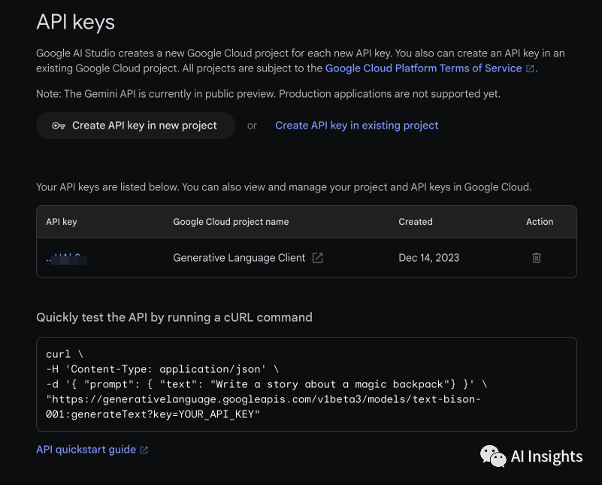Delete the API key using the trash icon
The image size is (602, 485).
pos(537,258)
